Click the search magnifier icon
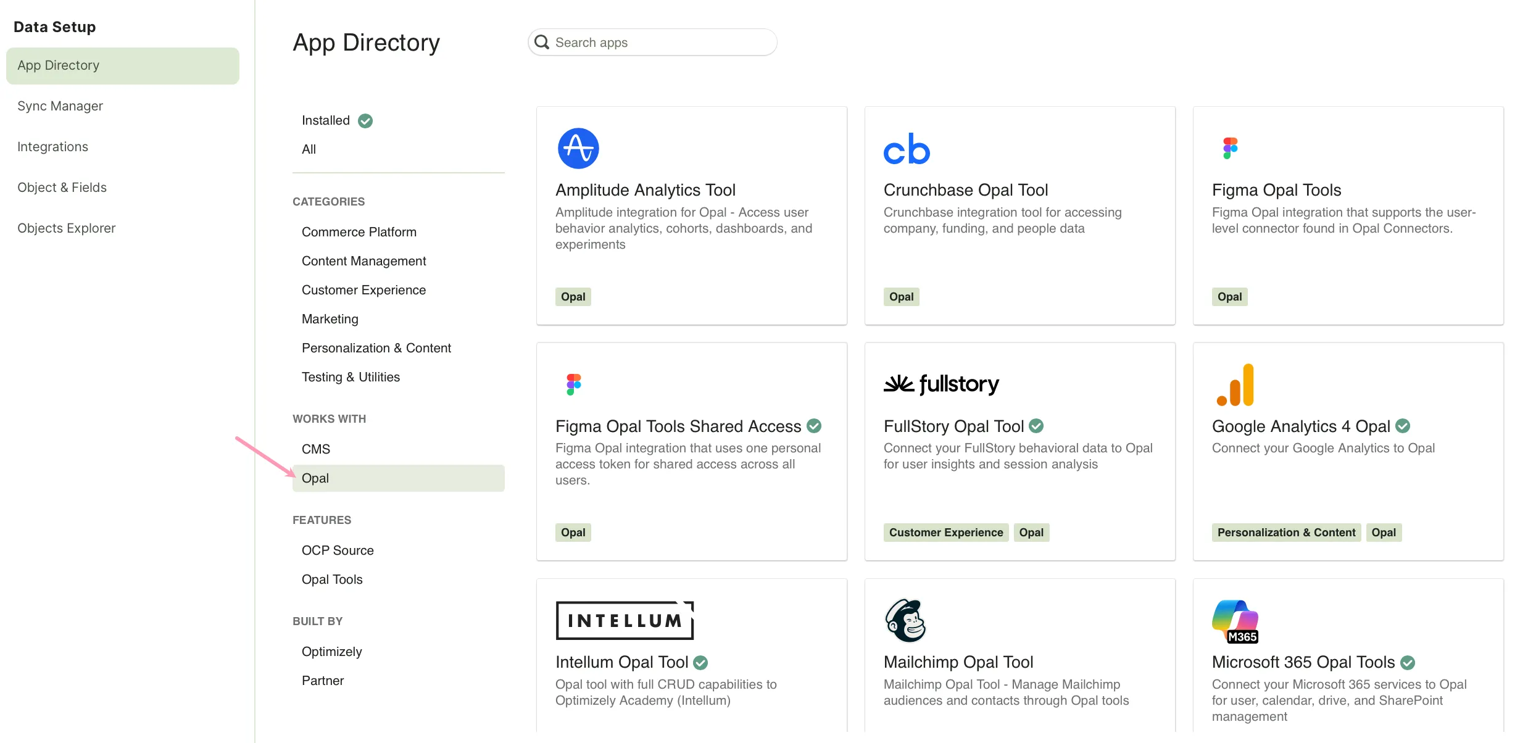1528x743 pixels. click(x=542, y=42)
